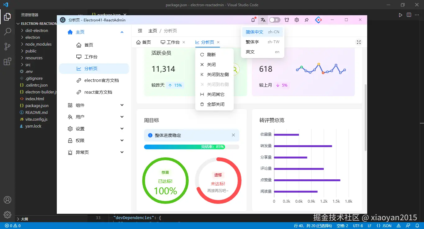Open VS Code Manage gear icon
Screen dimensions: 424x229
click(x=7, y=215)
